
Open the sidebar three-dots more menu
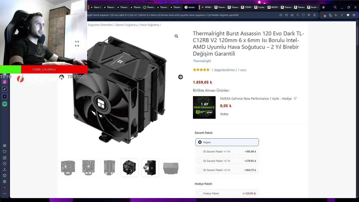tap(4, 193)
